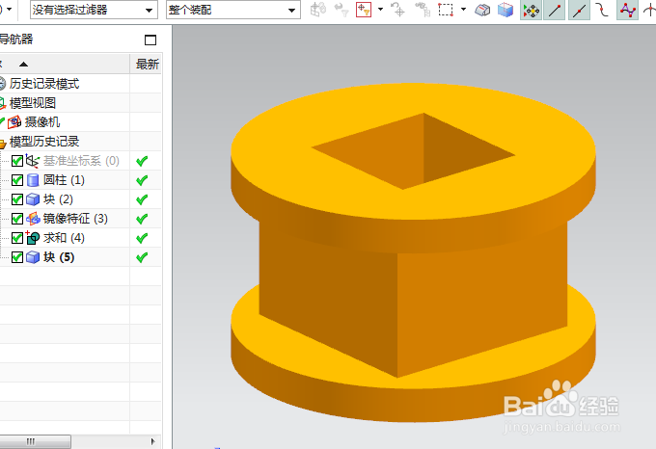
Task: Click the block cube icon of 块 (2)
Action: coord(33,199)
